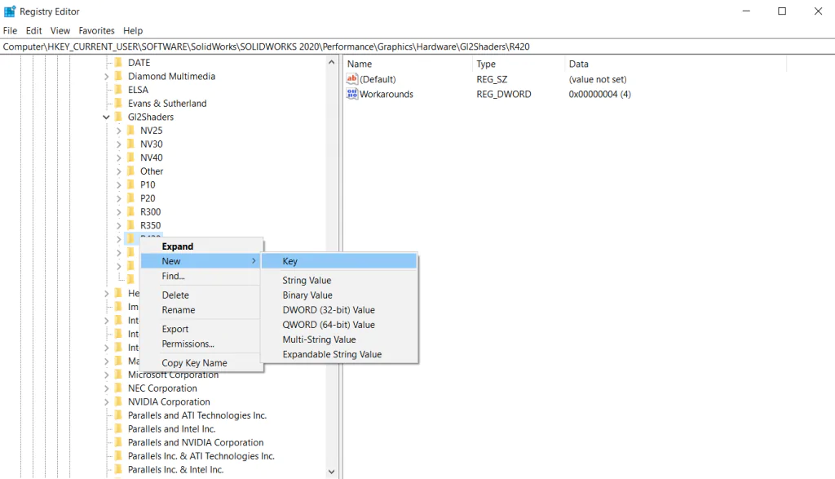Click the ELSA folder icon

(x=118, y=90)
